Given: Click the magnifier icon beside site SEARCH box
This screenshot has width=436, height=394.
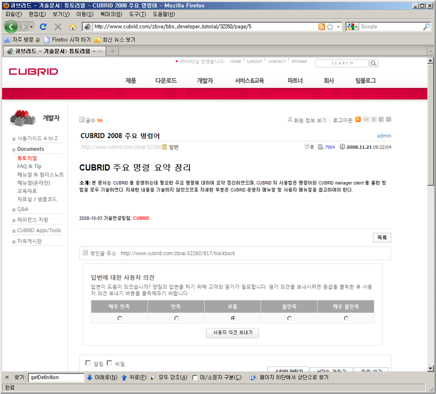Looking at the screenshot, I should coord(374,63).
